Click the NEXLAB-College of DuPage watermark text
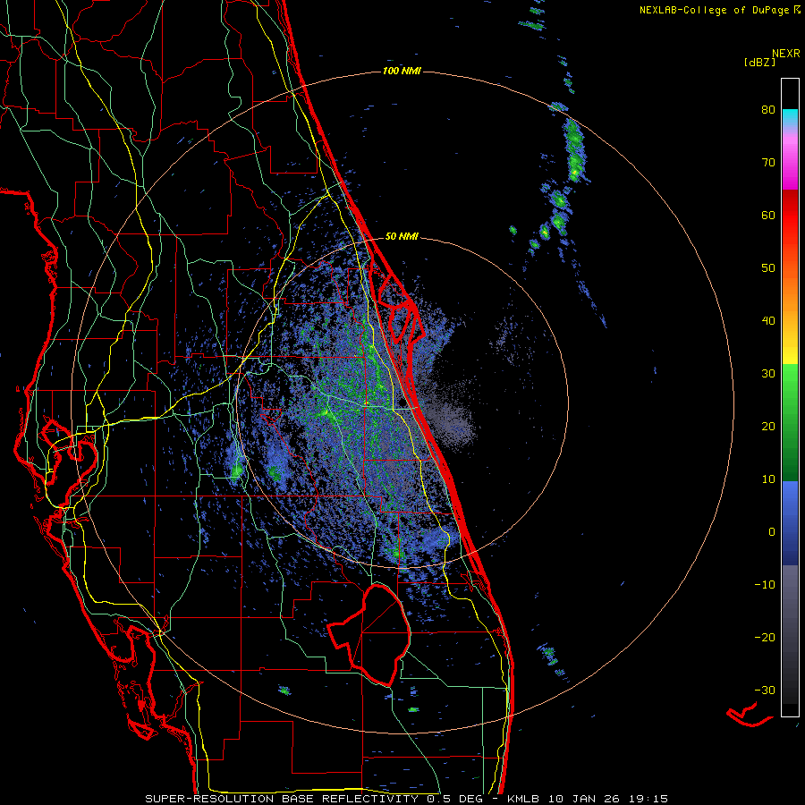This screenshot has width=805, height=805. click(719, 10)
